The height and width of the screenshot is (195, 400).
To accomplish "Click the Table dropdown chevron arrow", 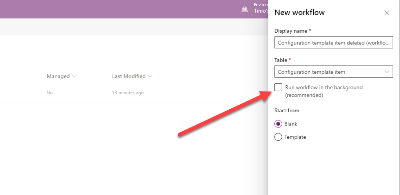I will pos(387,72).
